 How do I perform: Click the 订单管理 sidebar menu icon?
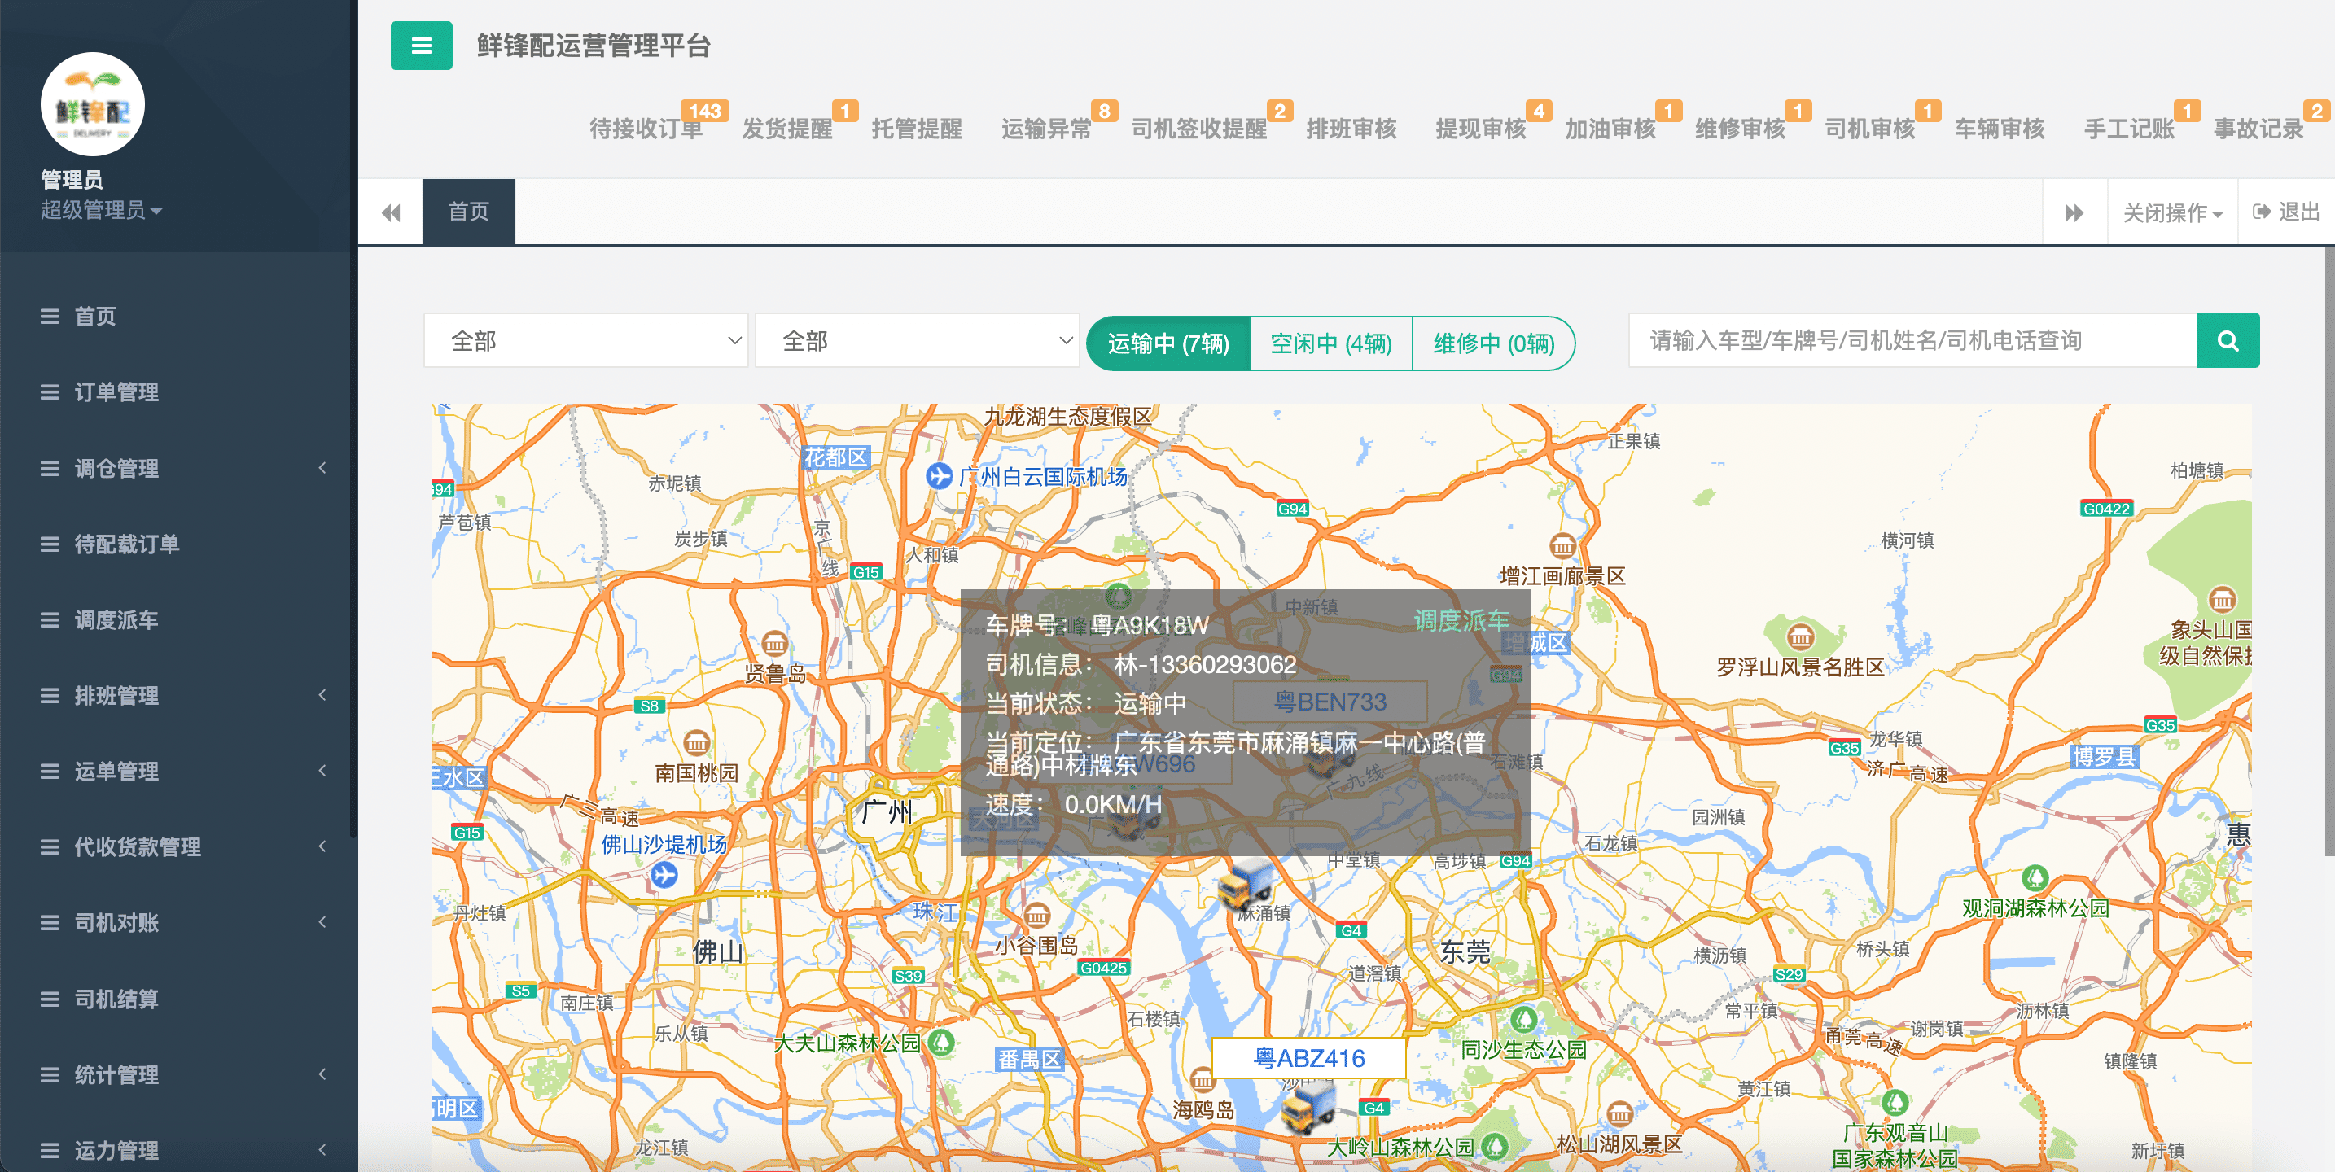pyautogui.click(x=50, y=392)
